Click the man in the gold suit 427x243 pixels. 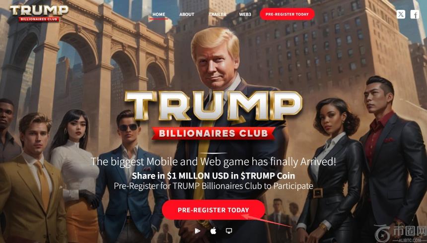[32, 180]
